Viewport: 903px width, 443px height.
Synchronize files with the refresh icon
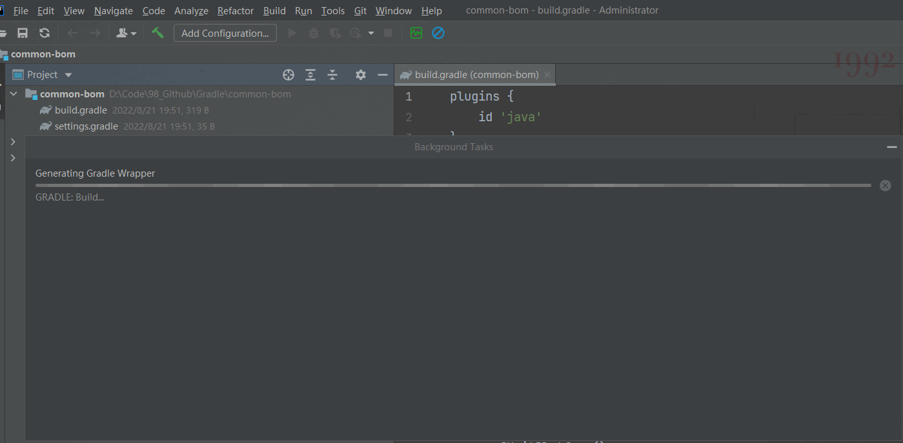44,33
